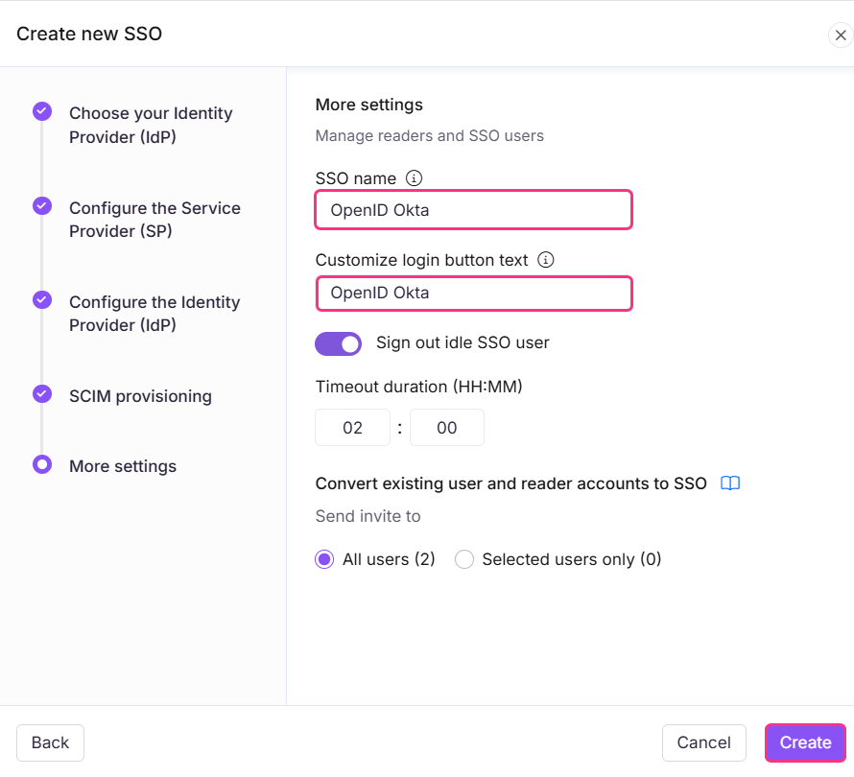Click the Timeout duration (HH:MM) label
854x777 pixels.
(418, 386)
